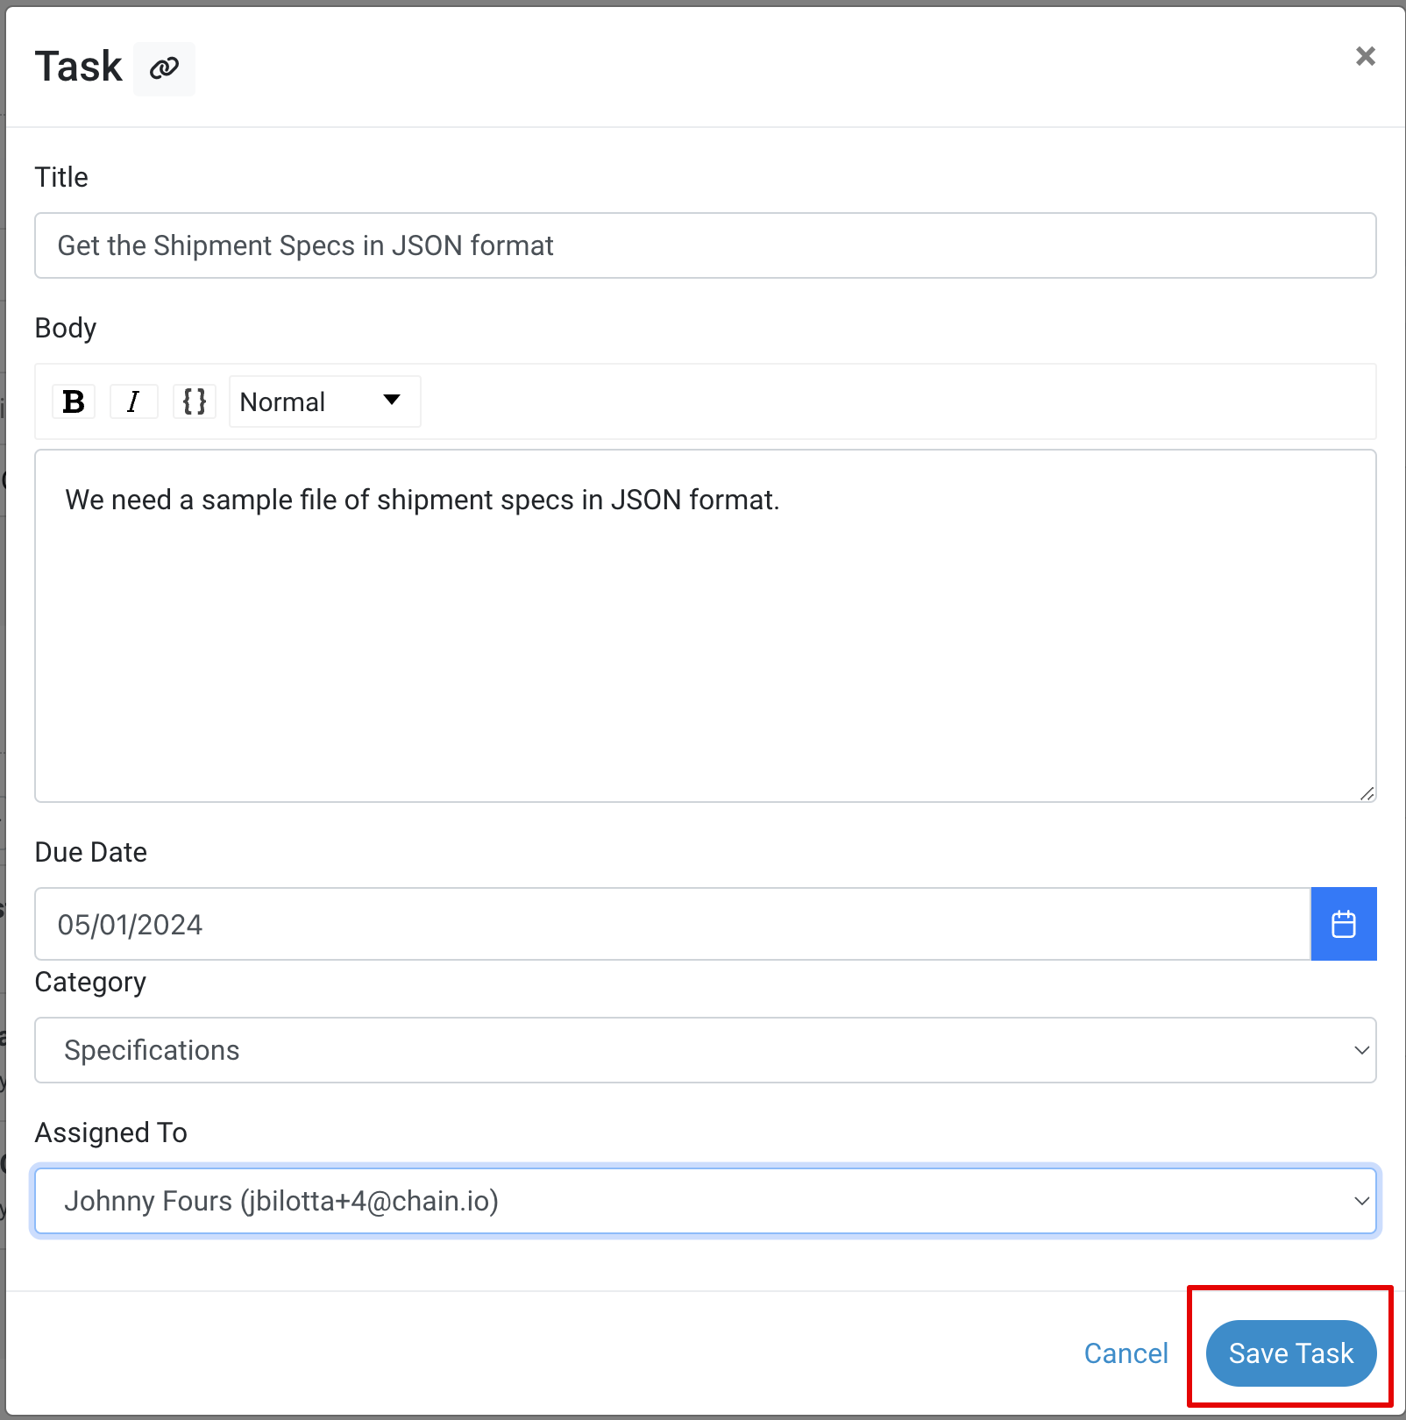This screenshot has height=1420, width=1406.
Task: Open the Category dropdown showing Specifications
Action: 705,1050
